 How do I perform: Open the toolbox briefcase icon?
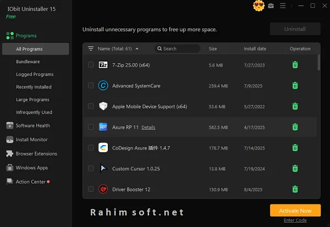(271, 5)
